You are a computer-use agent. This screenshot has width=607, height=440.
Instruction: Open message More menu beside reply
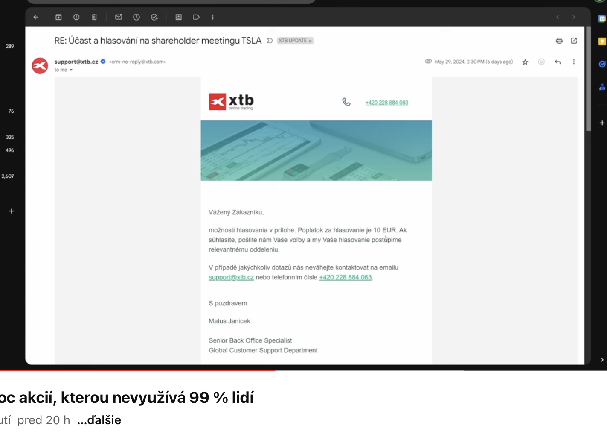click(x=574, y=62)
